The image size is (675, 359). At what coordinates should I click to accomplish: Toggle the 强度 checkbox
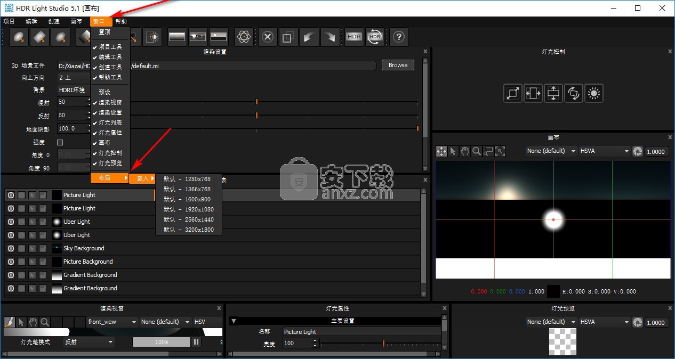[60, 142]
